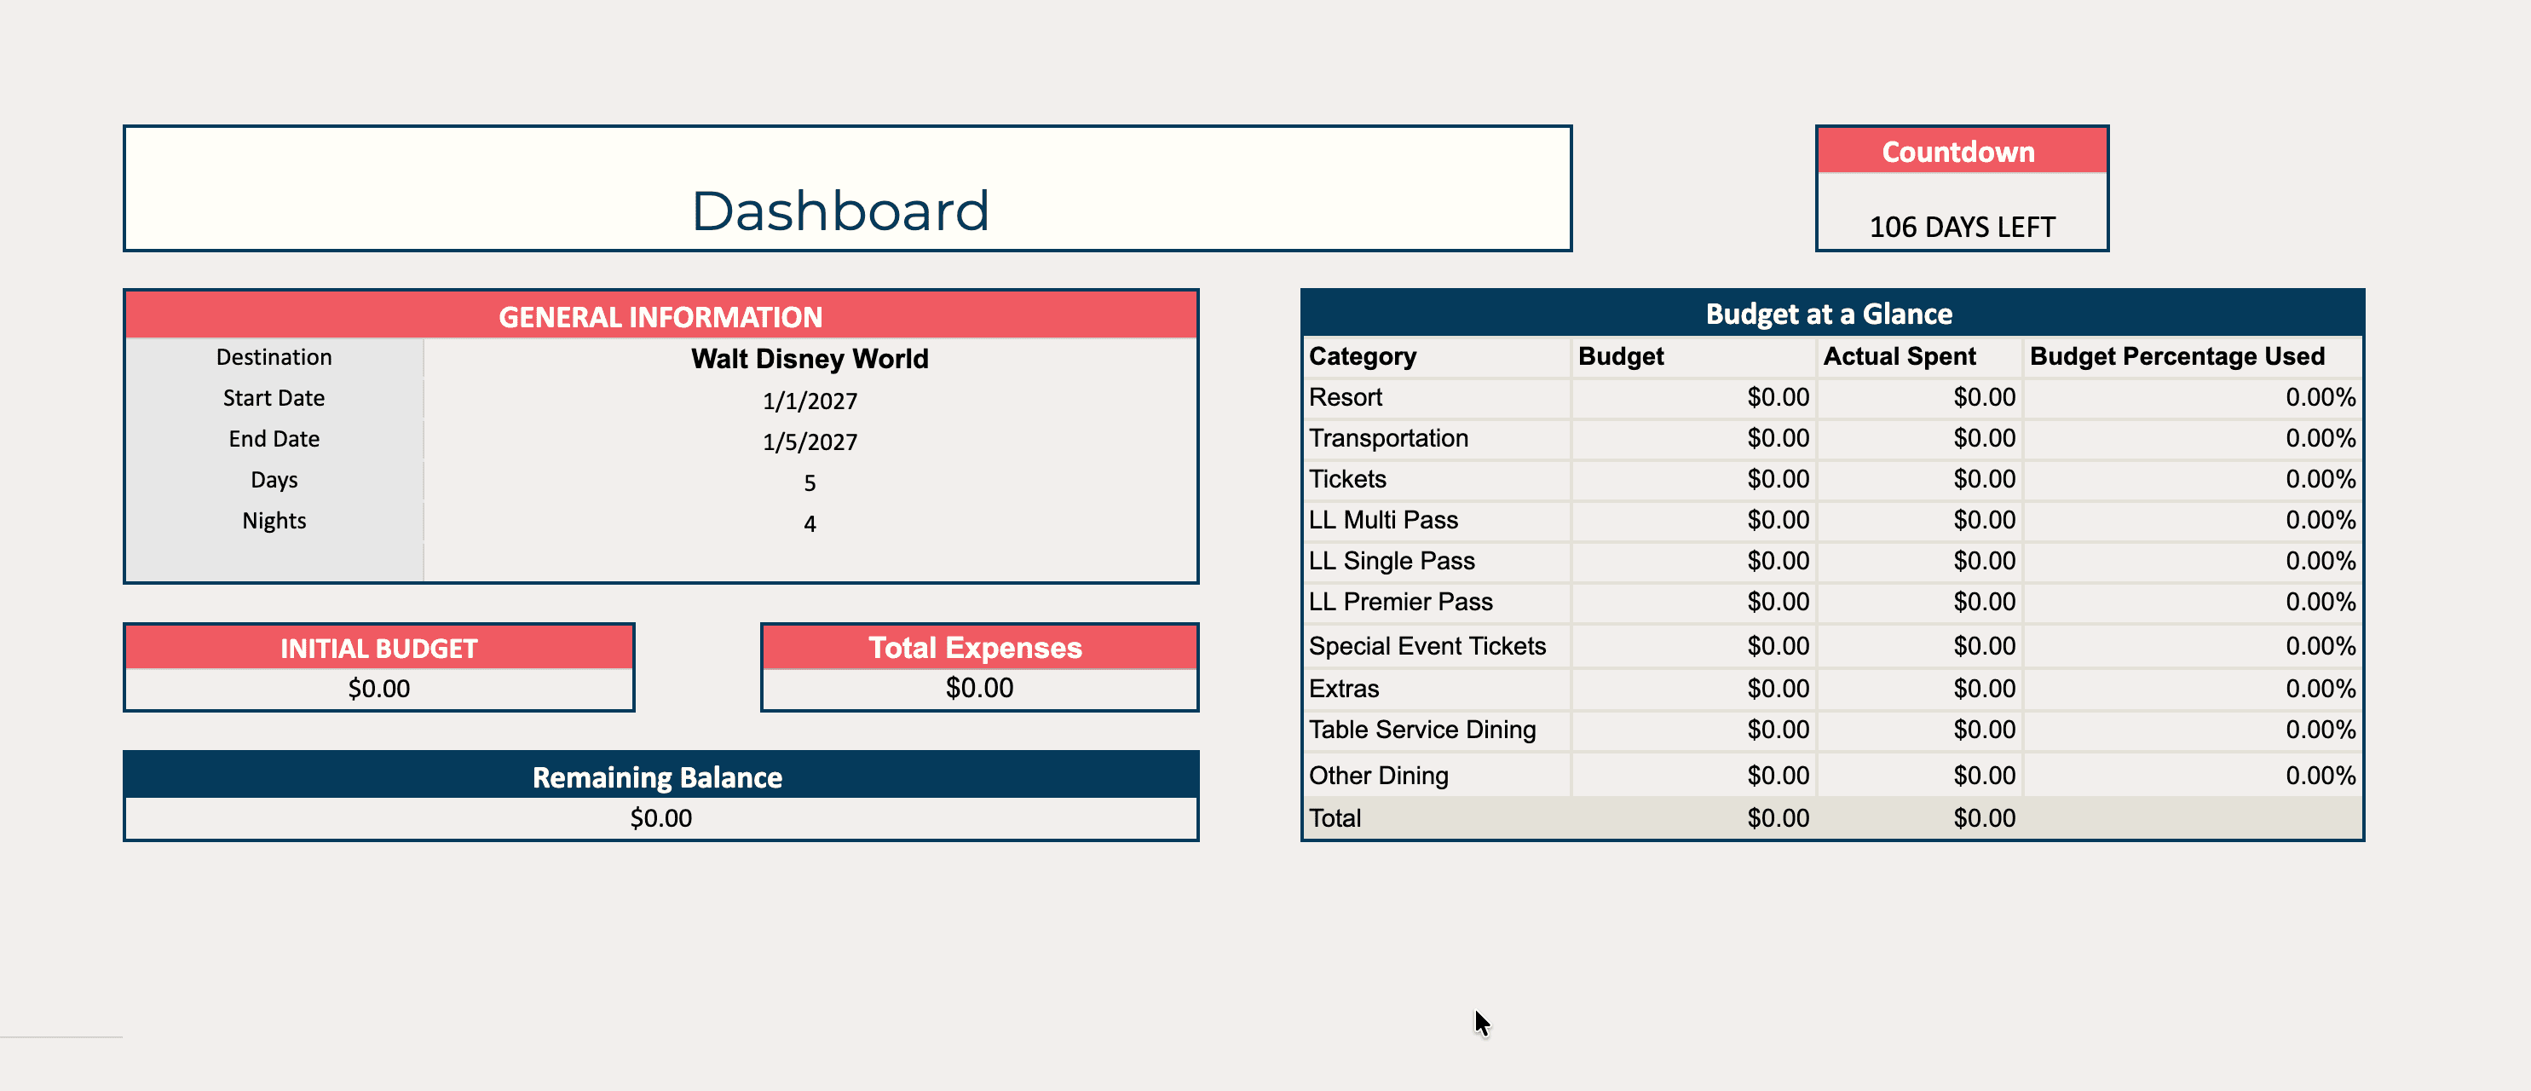Screen dimensions: 2531x1091
Task: Select the Budget Percentage Used column header
Action: 2192,357
